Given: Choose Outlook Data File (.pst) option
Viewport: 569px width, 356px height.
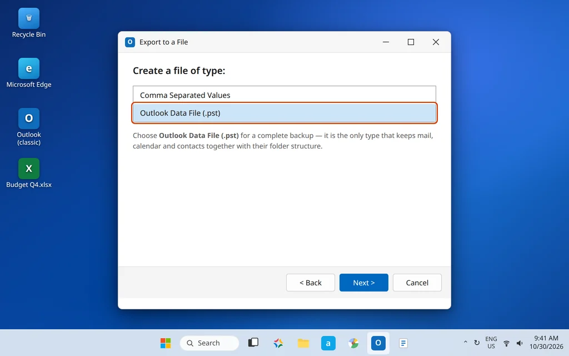Looking at the screenshot, I should tap(284, 113).
